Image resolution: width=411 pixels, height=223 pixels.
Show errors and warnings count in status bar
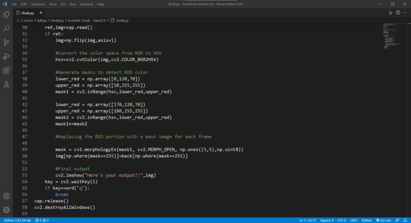(42, 220)
